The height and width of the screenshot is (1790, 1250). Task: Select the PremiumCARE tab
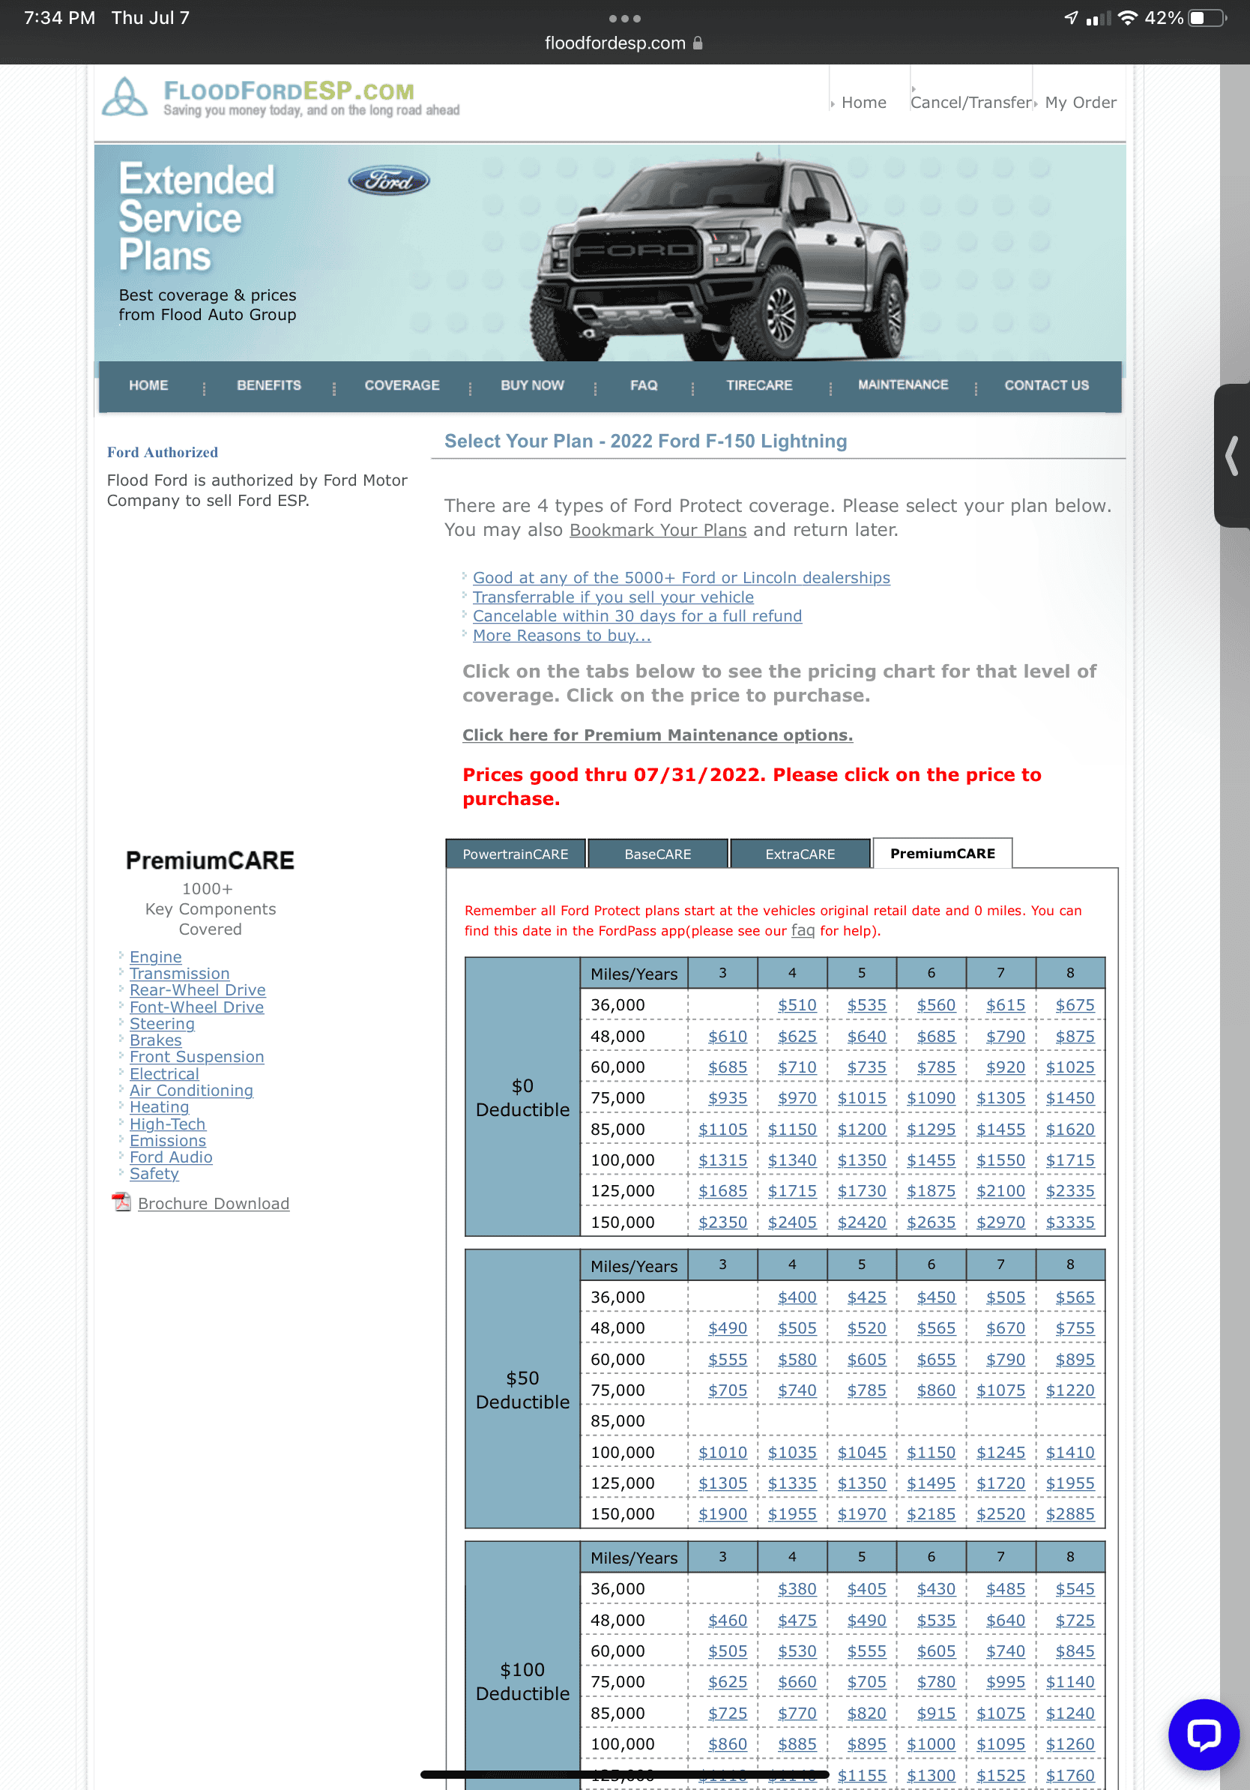tap(942, 853)
